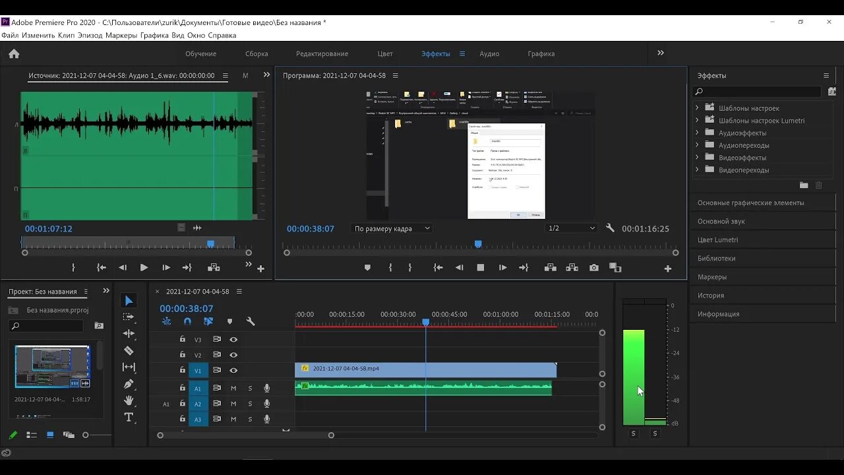Viewport: 844px width, 475px height.
Task: Click Extract button in Program monitor
Action: click(x=572, y=268)
